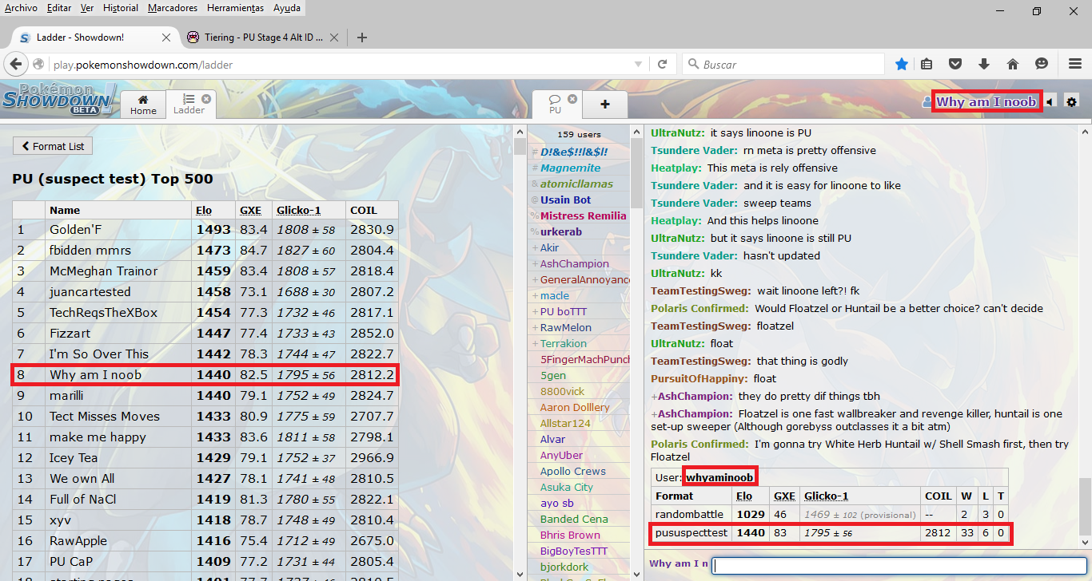This screenshot has height=581, width=1092.
Task: Click the address bar URL
Action: 142,65
